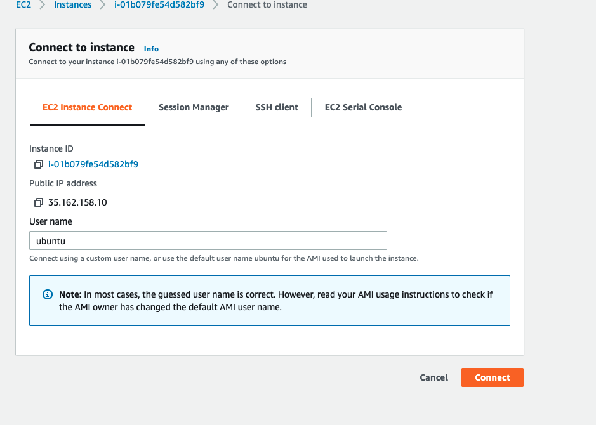
Task: Click the info icon in the Note box
Action: point(47,295)
